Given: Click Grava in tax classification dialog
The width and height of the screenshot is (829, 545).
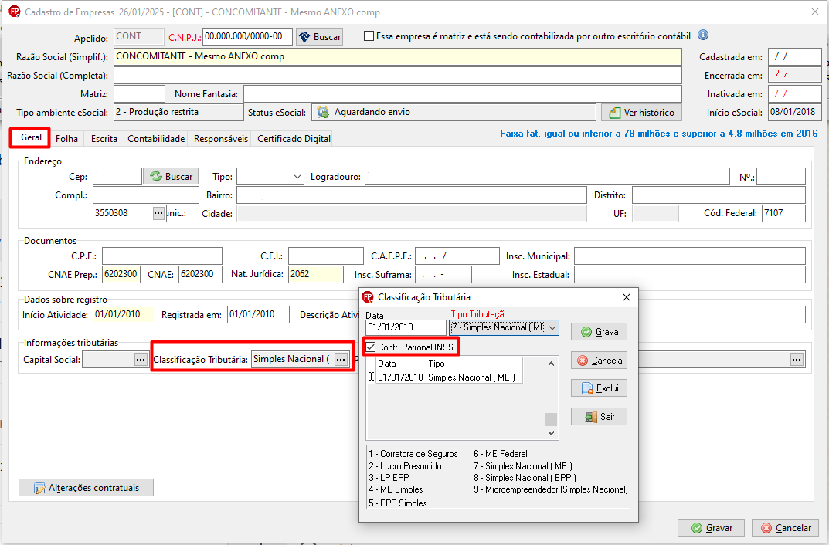Looking at the screenshot, I should [599, 332].
